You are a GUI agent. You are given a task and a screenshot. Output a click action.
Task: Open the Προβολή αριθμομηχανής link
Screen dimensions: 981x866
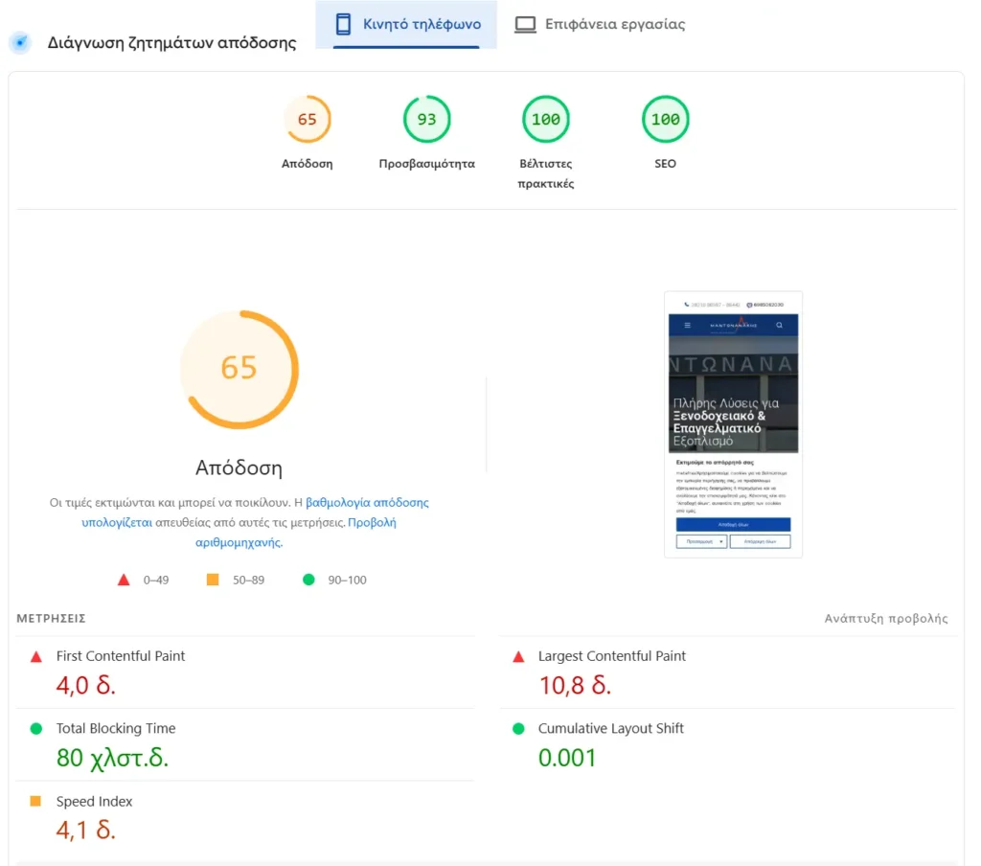372,523
